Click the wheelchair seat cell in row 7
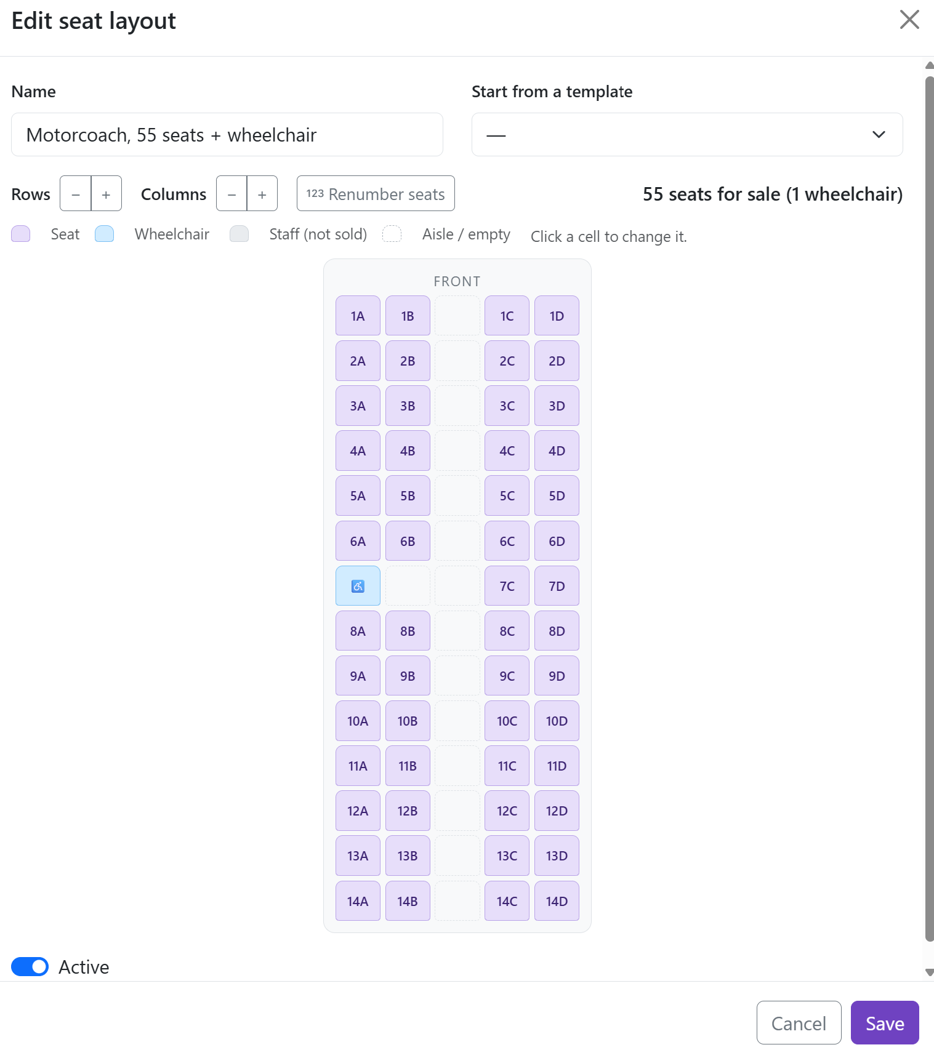Viewport: 934px width, 1050px height. [358, 586]
